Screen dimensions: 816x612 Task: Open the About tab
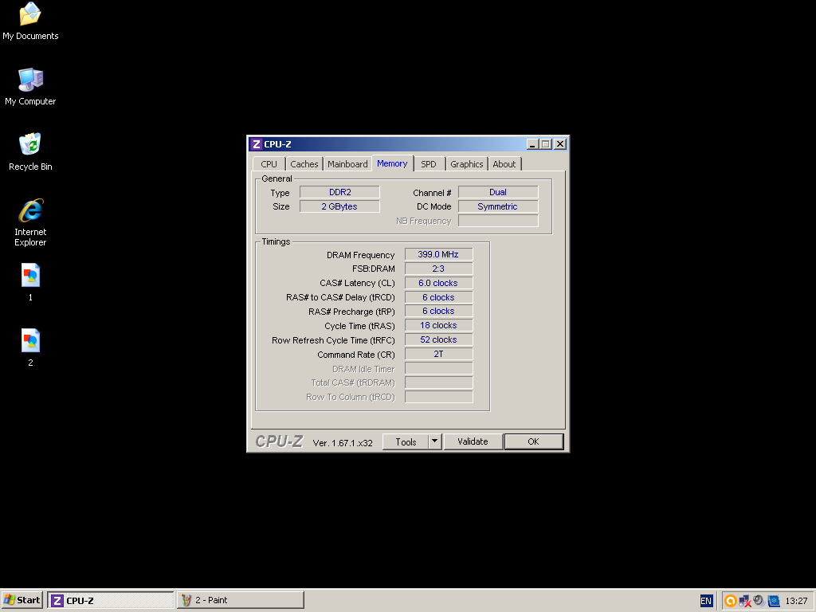504,164
